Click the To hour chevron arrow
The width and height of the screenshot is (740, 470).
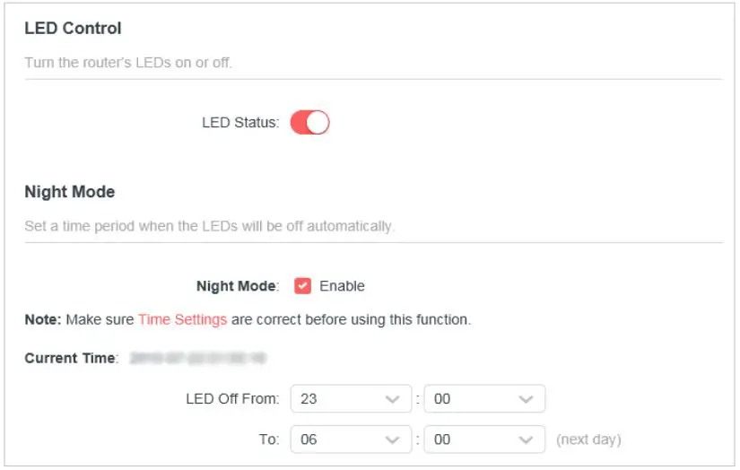tap(391, 440)
